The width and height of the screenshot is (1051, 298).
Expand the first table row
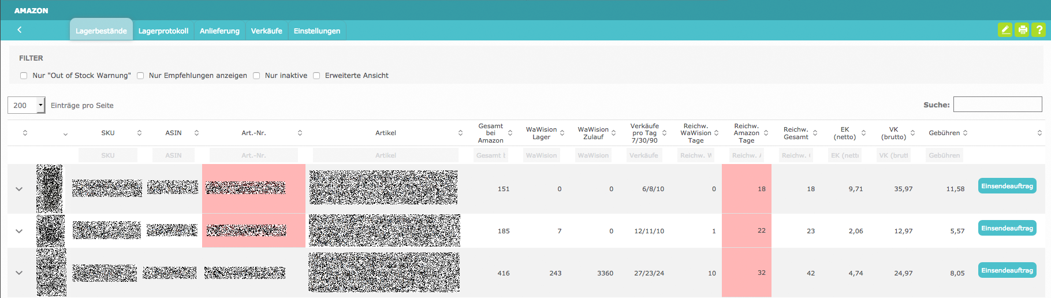click(x=19, y=189)
